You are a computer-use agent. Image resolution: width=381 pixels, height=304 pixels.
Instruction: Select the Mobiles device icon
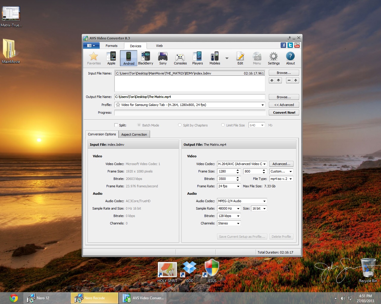tap(215, 58)
